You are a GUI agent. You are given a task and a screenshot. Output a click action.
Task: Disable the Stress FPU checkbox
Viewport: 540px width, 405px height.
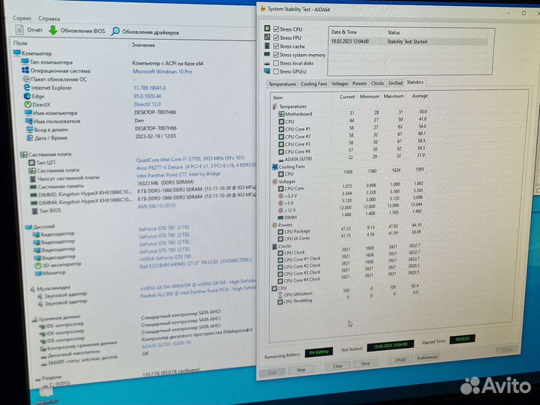276,37
